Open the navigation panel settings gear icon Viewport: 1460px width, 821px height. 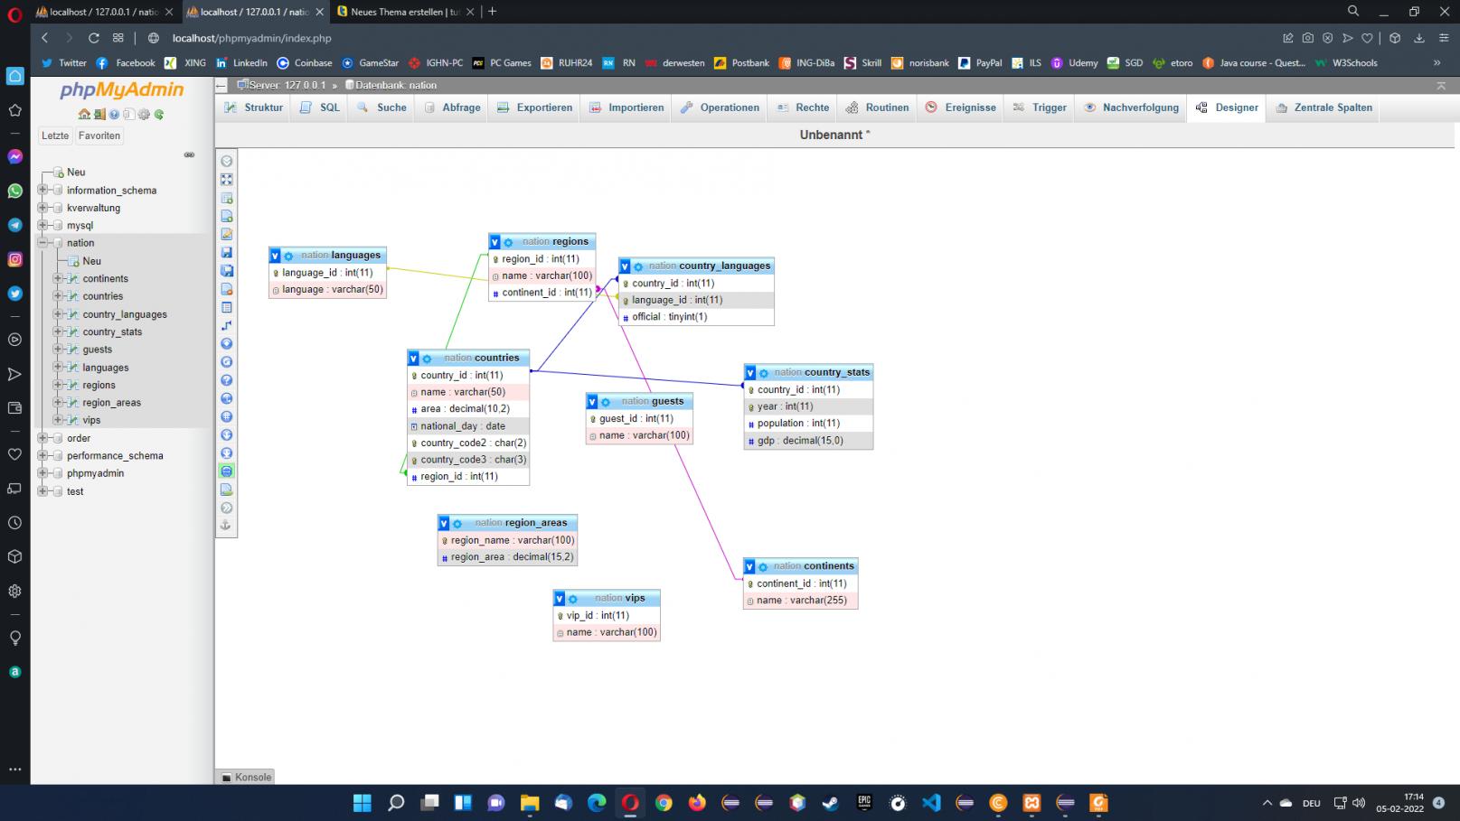(144, 115)
